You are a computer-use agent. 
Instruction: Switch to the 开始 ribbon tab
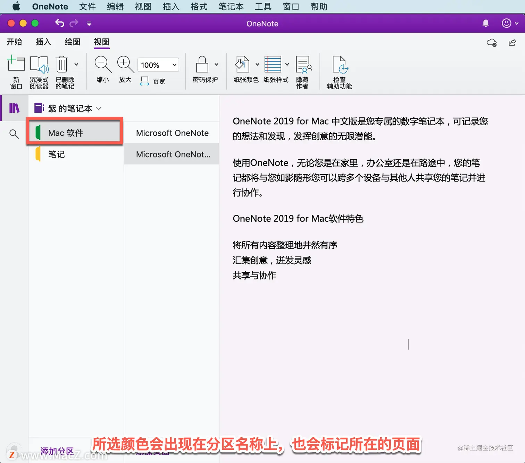(14, 42)
